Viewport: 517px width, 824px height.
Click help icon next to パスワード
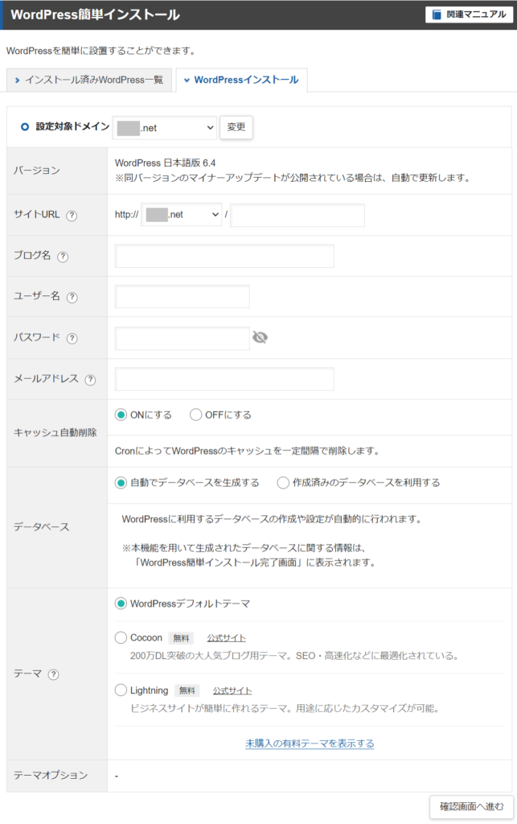[x=72, y=339]
